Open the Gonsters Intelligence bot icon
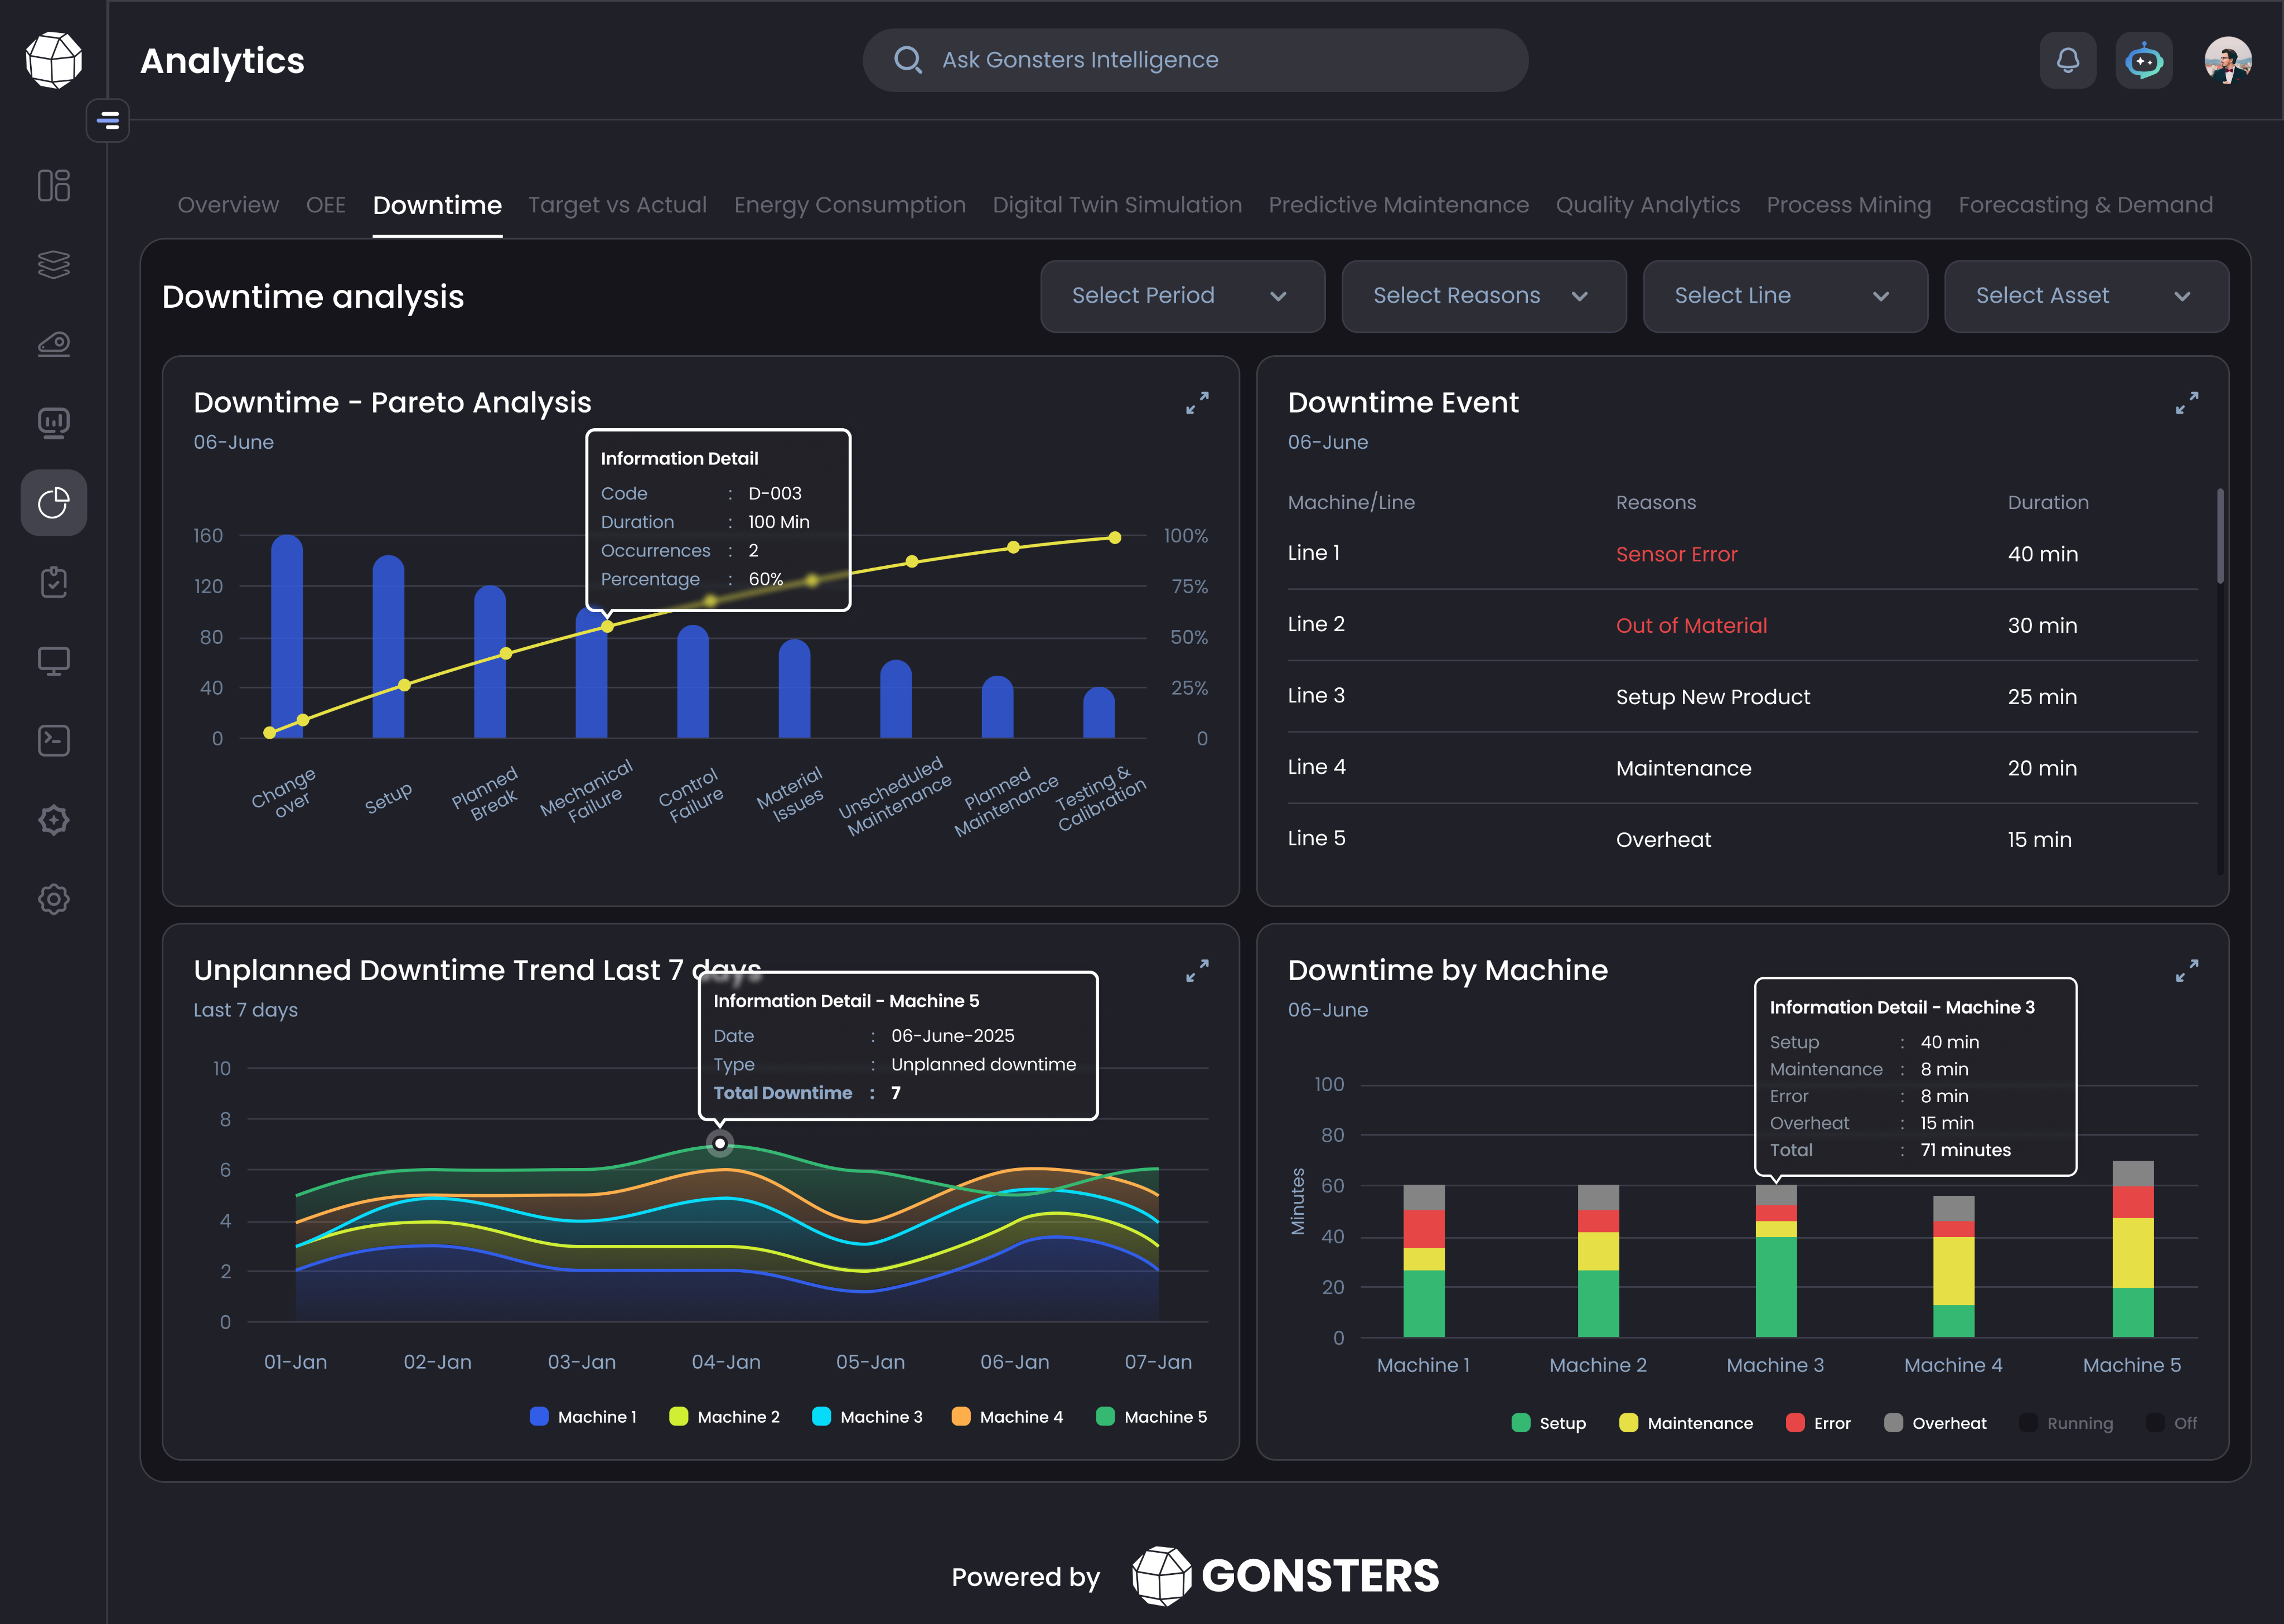2284x1624 pixels. pyautogui.click(x=2143, y=61)
